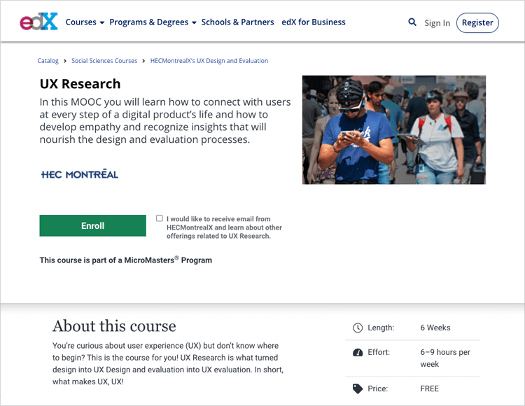Expand the Programs & Degrees dropdown
This screenshot has height=406, width=525.
coord(153,22)
